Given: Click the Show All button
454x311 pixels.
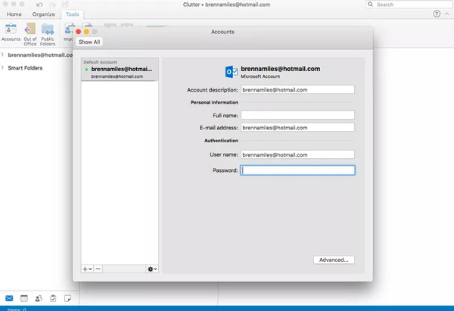Looking at the screenshot, I should [89, 42].
